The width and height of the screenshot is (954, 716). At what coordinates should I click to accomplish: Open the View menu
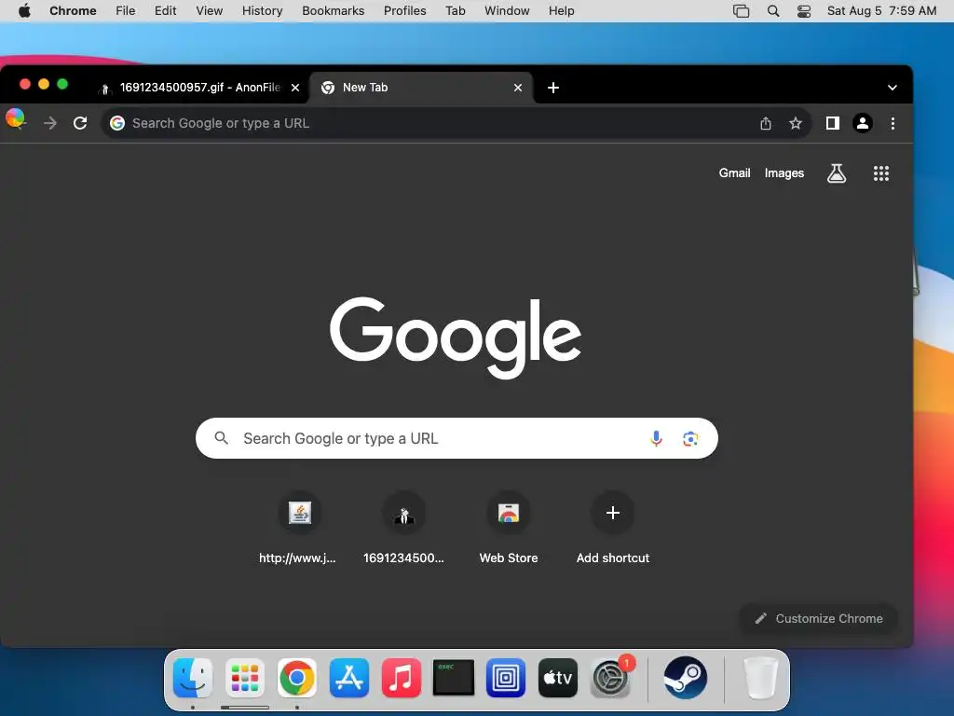pos(210,11)
